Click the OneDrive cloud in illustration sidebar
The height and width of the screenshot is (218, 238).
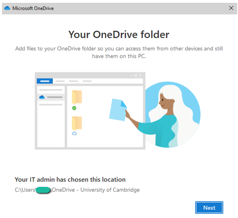coord(42,97)
